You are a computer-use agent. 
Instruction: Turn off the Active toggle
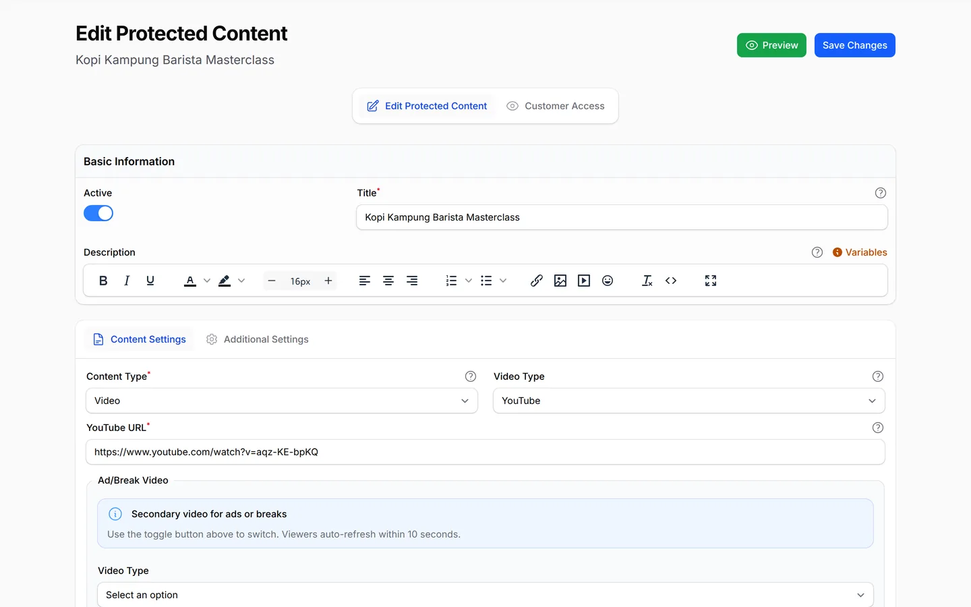click(98, 213)
